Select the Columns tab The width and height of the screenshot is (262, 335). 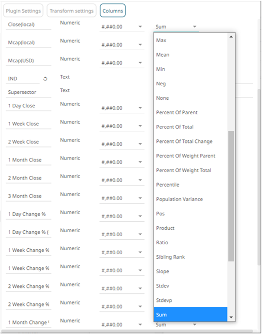[x=112, y=11]
